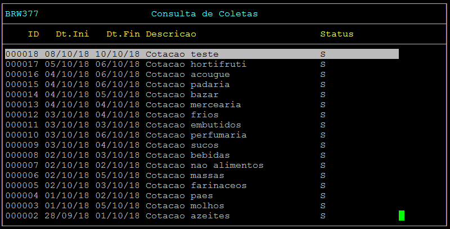450x229 pixels.
Task: Click the Cotacao bebidas entry
Action: pyautogui.click(x=202, y=155)
